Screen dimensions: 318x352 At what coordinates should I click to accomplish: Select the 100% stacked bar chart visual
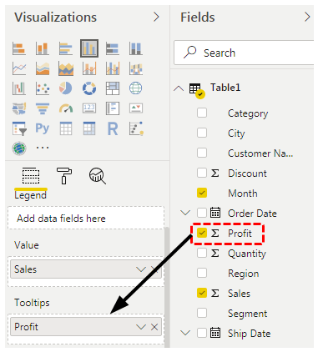point(113,48)
